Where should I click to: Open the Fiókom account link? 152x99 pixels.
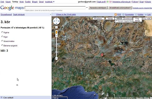(135, 2)
